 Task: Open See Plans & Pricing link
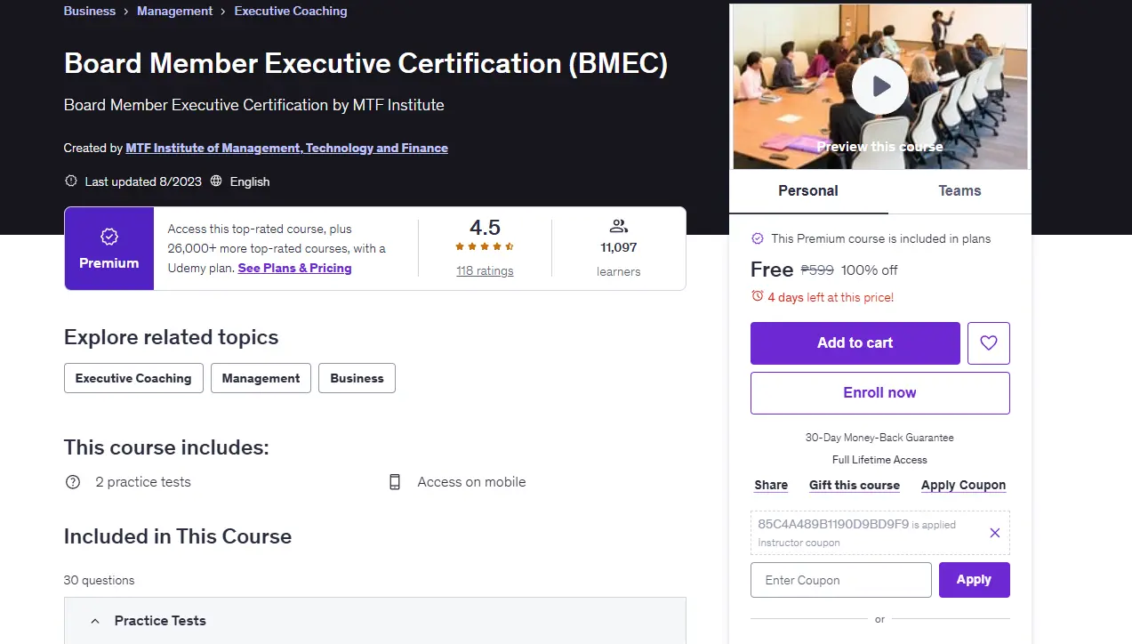(294, 268)
